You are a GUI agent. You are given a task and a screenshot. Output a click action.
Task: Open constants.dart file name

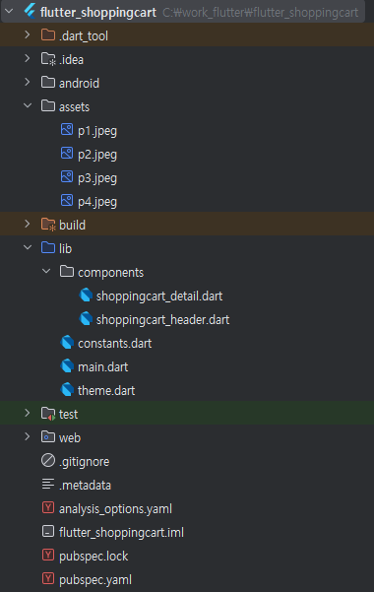[115, 344]
